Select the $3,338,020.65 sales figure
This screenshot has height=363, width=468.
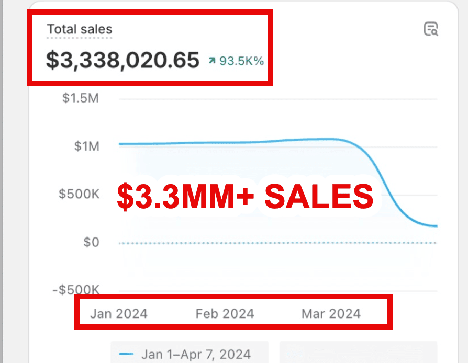pos(122,60)
